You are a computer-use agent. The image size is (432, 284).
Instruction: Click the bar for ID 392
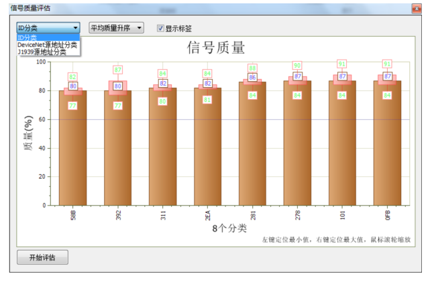pyautogui.click(x=117, y=148)
